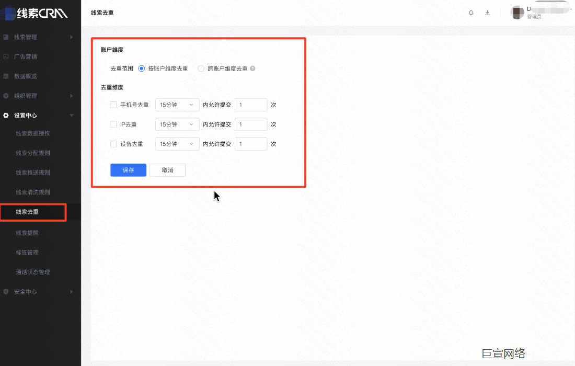Enable the 手机号去重 checkbox

[x=113, y=105]
